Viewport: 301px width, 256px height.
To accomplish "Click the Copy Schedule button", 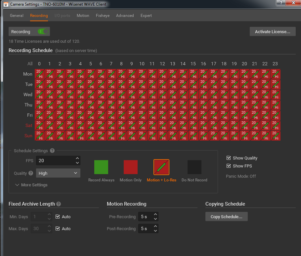I will tap(227, 217).
